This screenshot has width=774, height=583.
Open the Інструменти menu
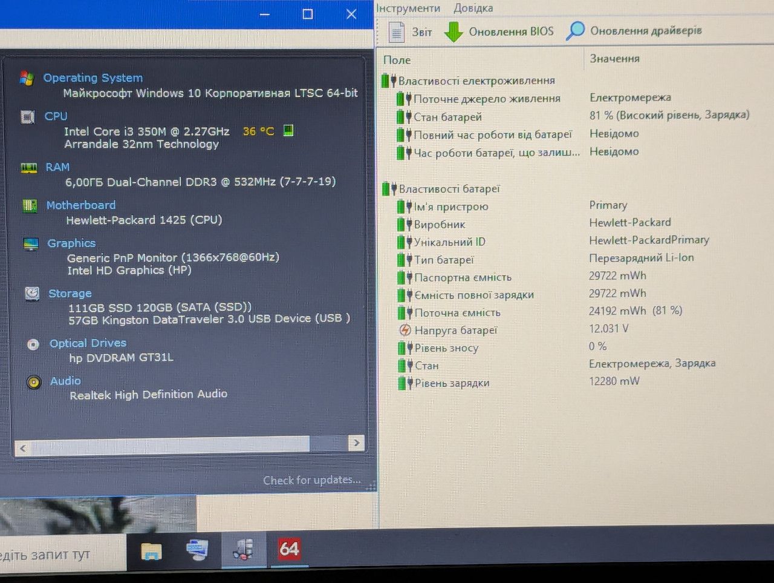pyautogui.click(x=408, y=8)
